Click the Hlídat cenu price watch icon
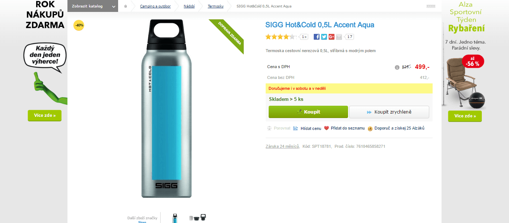509x223 pixels. [x=295, y=128]
